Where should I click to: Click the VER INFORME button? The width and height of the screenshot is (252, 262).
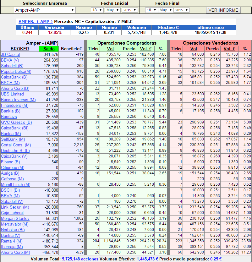(x=223, y=10)
